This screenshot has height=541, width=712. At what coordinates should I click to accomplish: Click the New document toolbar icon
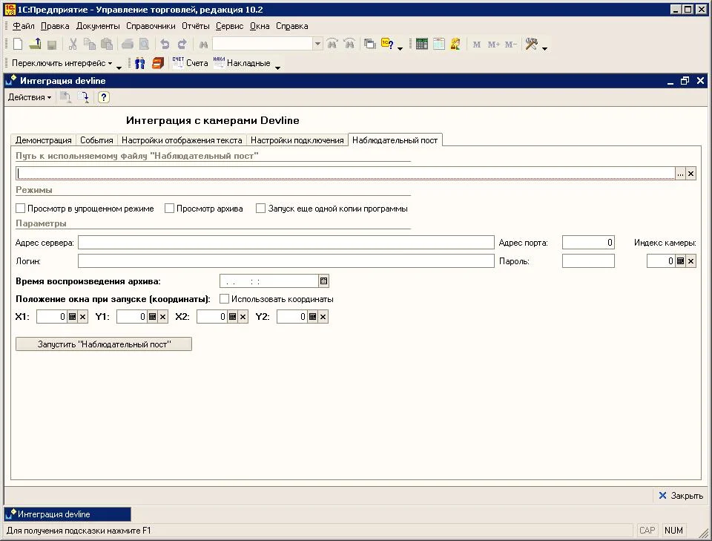18,44
